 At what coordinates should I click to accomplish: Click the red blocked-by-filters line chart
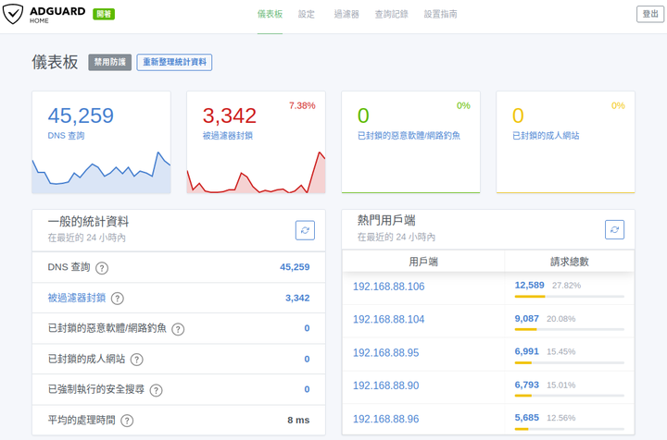pos(256,172)
